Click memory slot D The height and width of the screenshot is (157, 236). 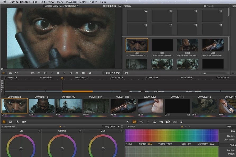tap(212, 16)
